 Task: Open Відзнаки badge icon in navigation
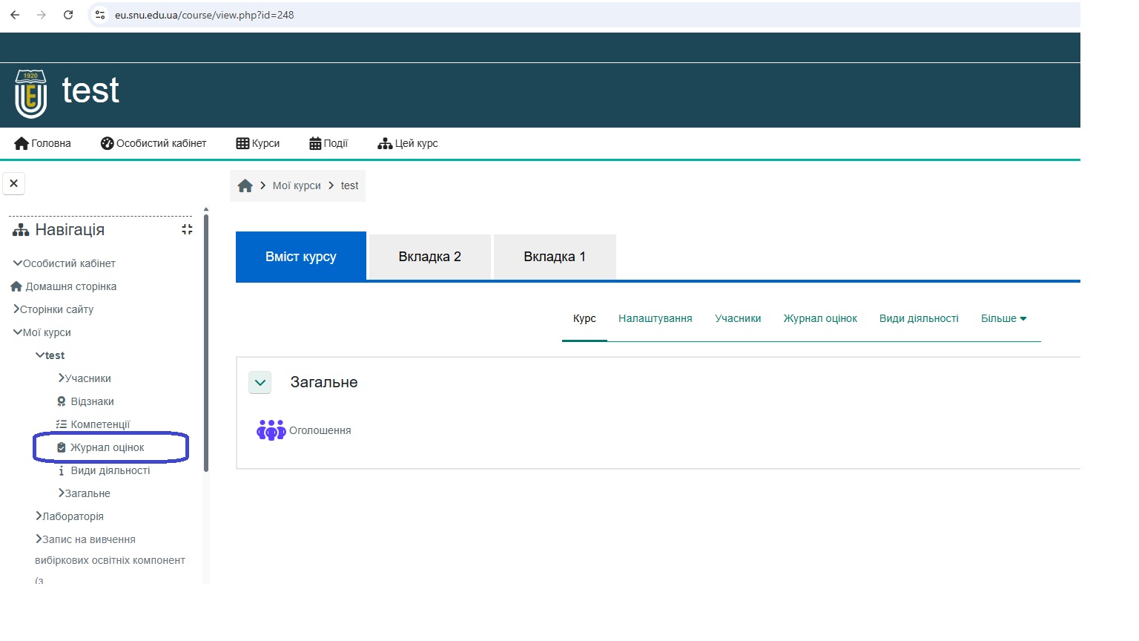[x=62, y=401]
